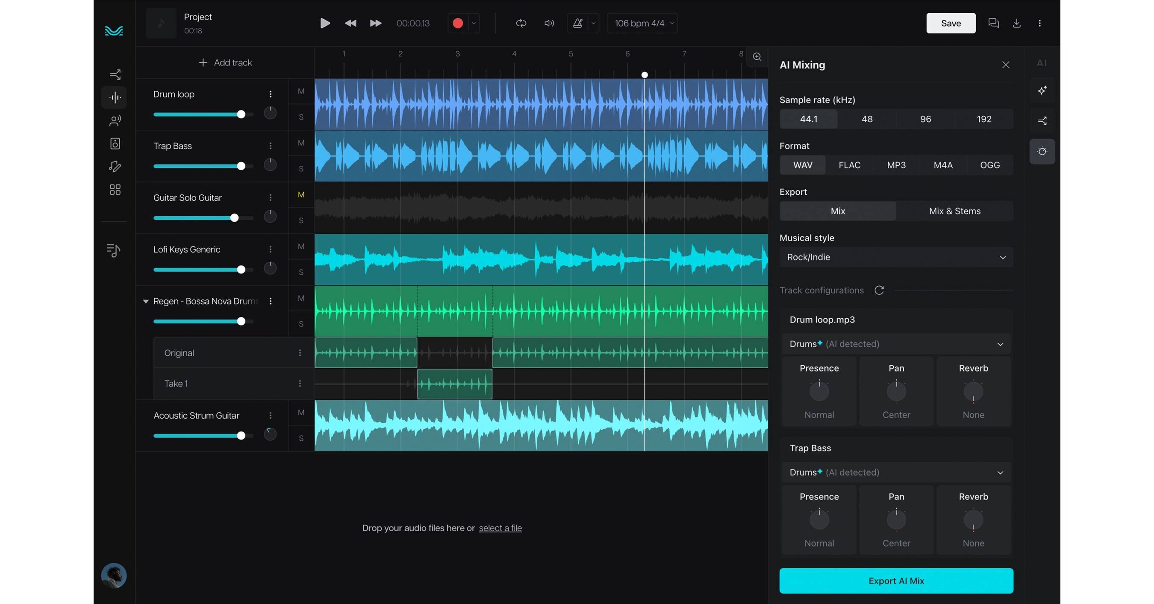Click the Trap Bass volume slider handle

(x=241, y=167)
